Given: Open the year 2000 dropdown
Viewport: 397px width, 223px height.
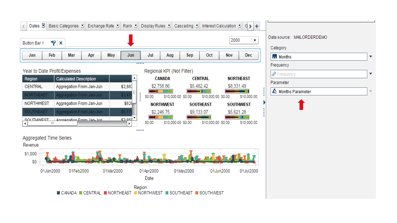Looking at the screenshot, I should pos(255,40).
